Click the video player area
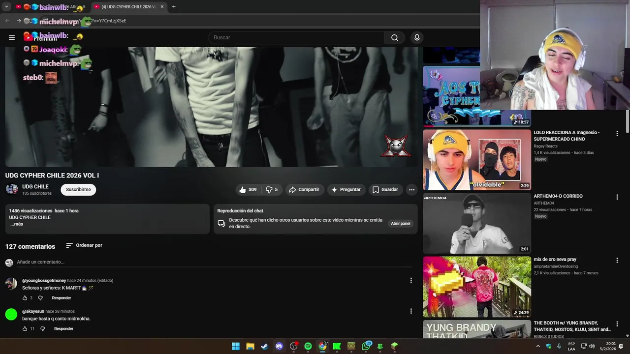This screenshot has width=630, height=354. pos(211,107)
